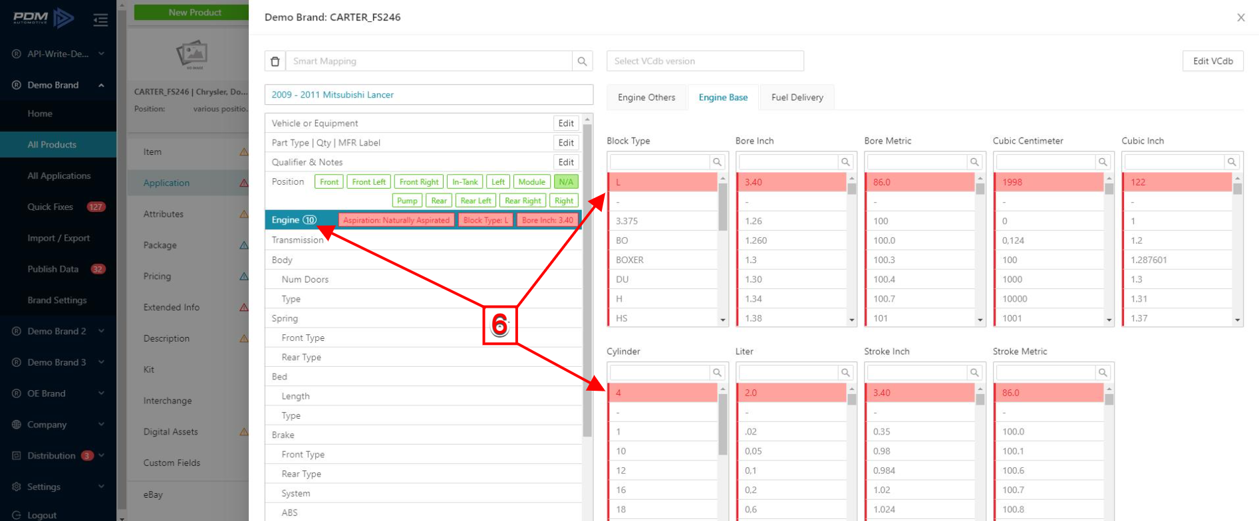Click the Block Type search icon
Viewport: 1259px width, 521px height.
717,162
